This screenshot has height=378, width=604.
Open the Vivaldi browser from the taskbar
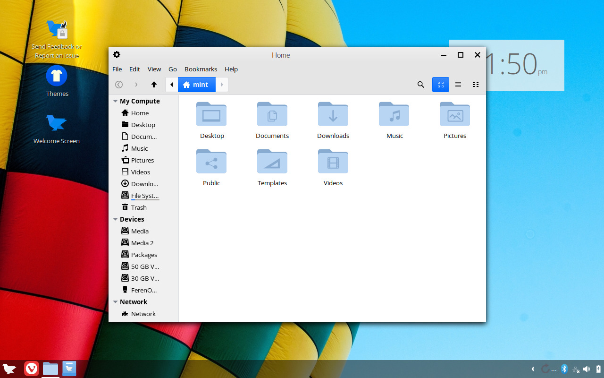point(31,369)
